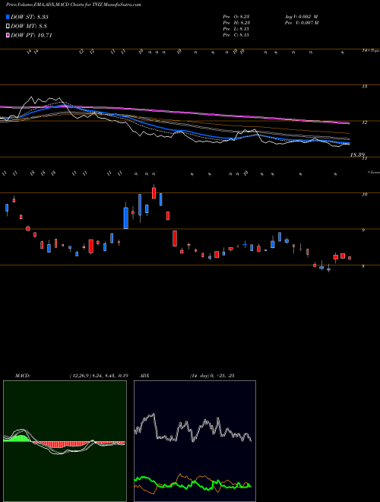The image size is (380, 502).
Task: Click the 'DOW PT: 10.71' legend label
Action: 31,35
